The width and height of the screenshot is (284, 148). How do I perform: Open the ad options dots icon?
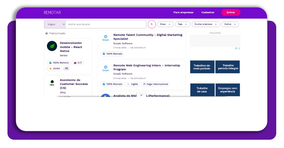pyautogui.click(x=239, y=48)
